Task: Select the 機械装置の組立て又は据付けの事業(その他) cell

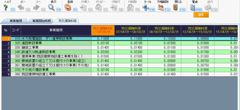Action: pyautogui.click(x=56, y=65)
